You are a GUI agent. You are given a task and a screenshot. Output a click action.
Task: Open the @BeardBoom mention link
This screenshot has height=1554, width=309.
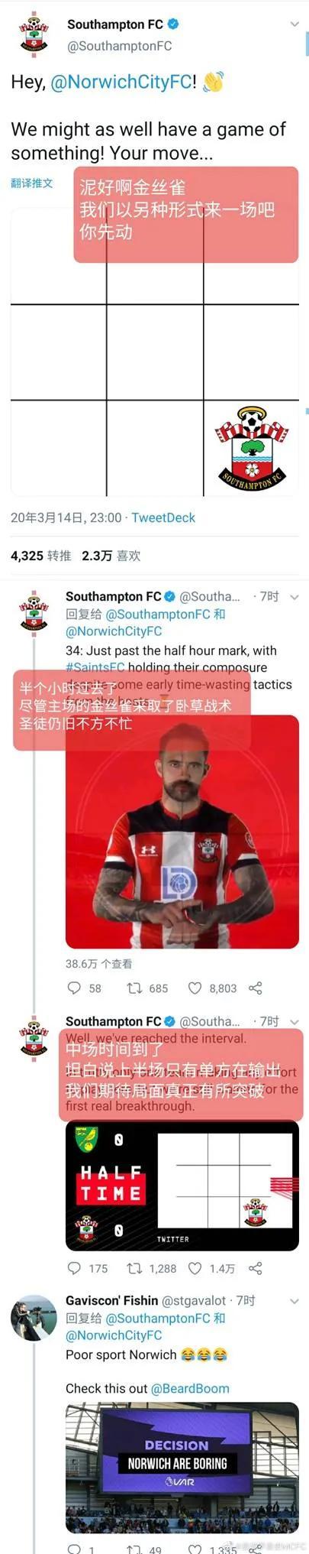pos(190,1388)
